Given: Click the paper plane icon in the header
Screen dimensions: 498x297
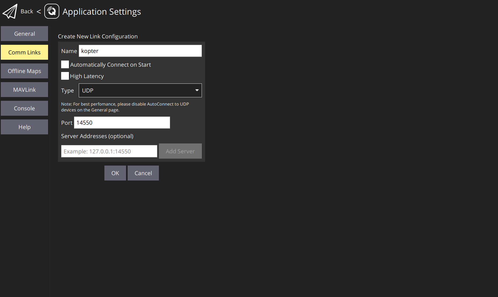Looking at the screenshot, I should (10, 11).
